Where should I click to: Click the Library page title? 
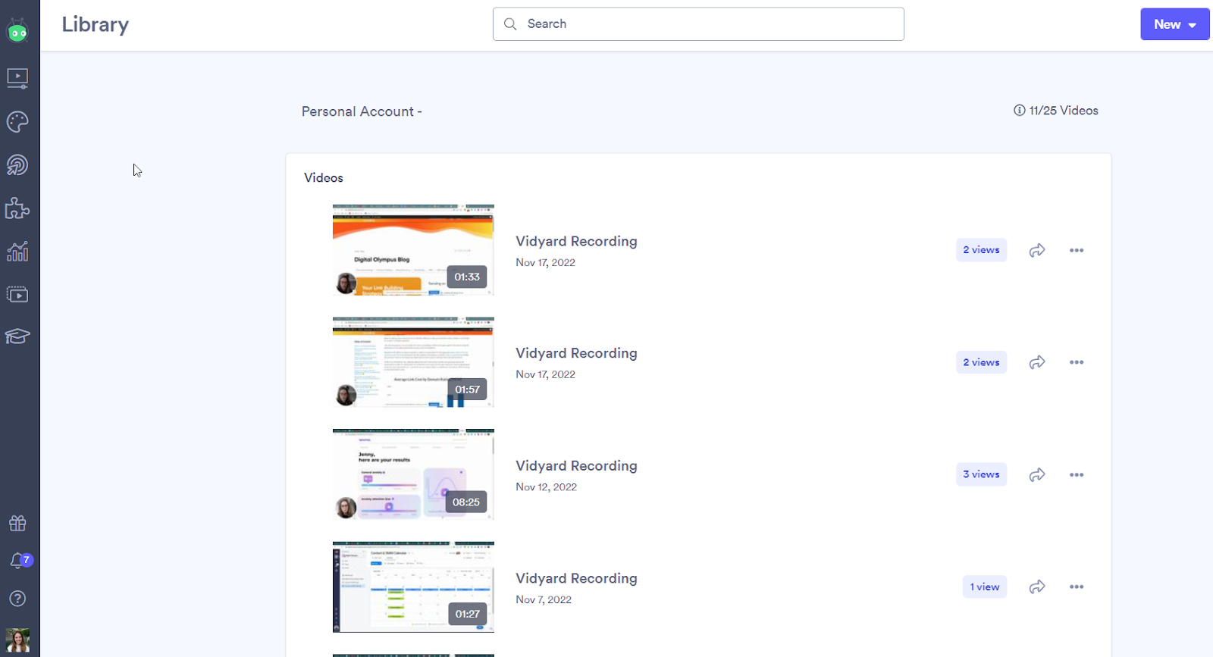coord(96,24)
